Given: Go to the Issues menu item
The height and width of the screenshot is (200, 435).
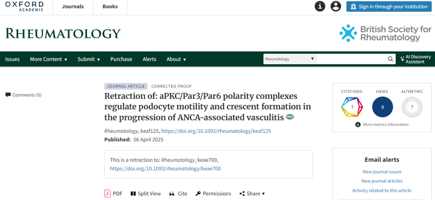Looking at the screenshot, I should pos(12,59).
